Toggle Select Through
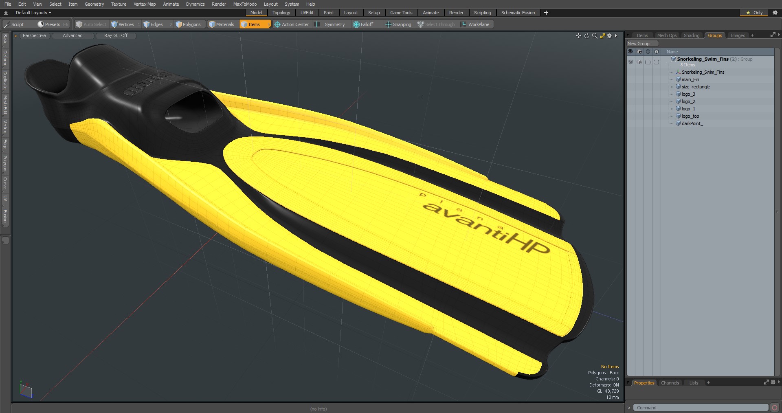This screenshot has height=413, width=782. 436,24
